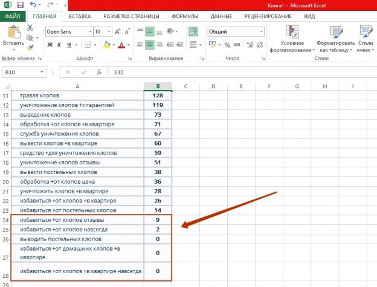Apply accounting currency format icon
Image resolution: width=377 pixels, height=287 pixels.
213,45
